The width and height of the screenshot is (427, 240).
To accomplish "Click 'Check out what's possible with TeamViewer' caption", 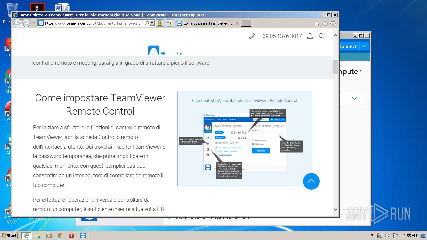I will [x=245, y=100].
